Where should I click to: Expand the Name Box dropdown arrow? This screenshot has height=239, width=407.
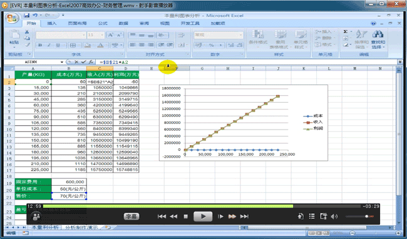[62, 62]
